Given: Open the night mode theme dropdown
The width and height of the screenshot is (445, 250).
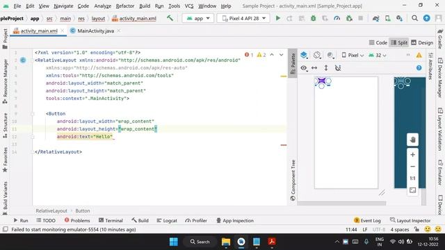Looking at the screenshot, I should pos(330,55).
